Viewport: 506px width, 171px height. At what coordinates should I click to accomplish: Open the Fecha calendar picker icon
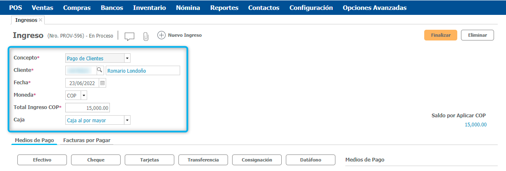click(102, 83)
